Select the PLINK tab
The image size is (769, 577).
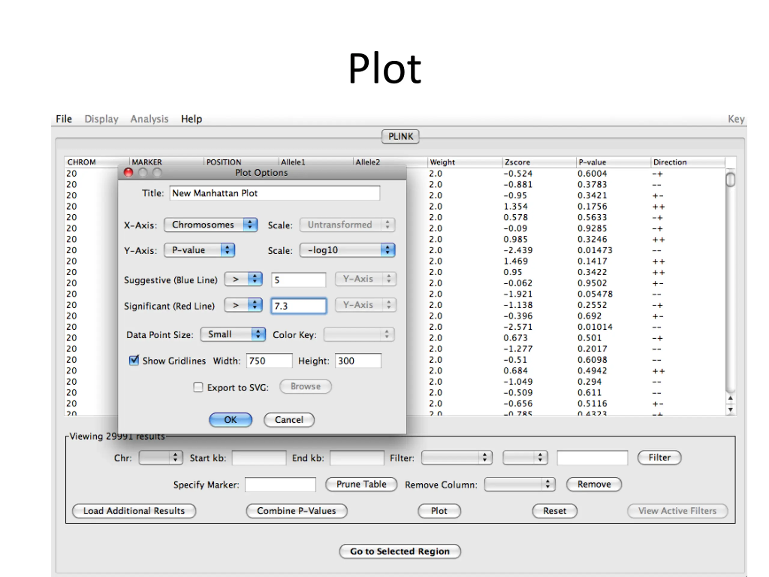click(400, 136)
